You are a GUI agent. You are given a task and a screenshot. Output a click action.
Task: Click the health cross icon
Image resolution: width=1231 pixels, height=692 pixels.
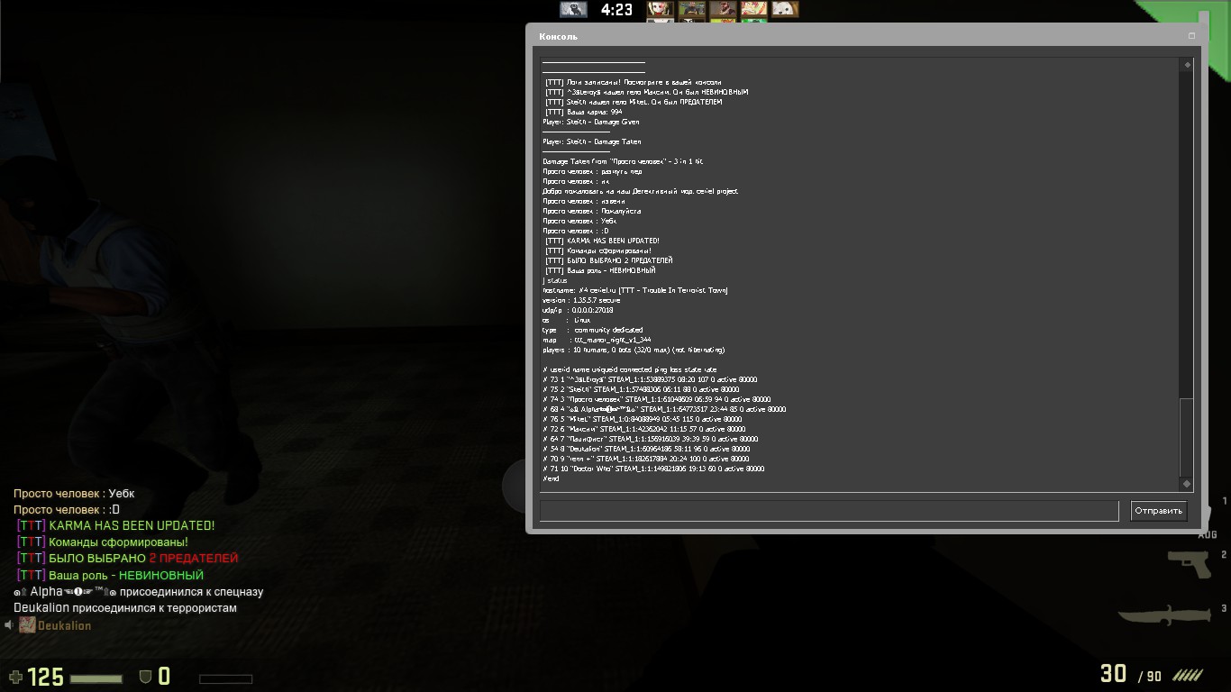pos(15,677)
